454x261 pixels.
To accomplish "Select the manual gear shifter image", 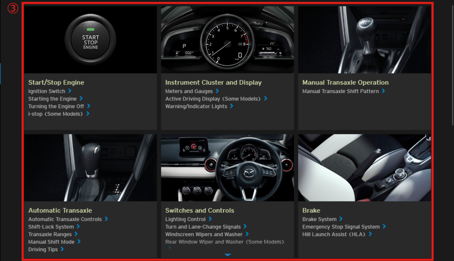I will (x=364, y=40).
